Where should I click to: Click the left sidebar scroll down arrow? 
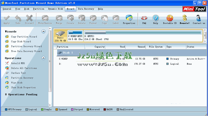coord(50,105)
